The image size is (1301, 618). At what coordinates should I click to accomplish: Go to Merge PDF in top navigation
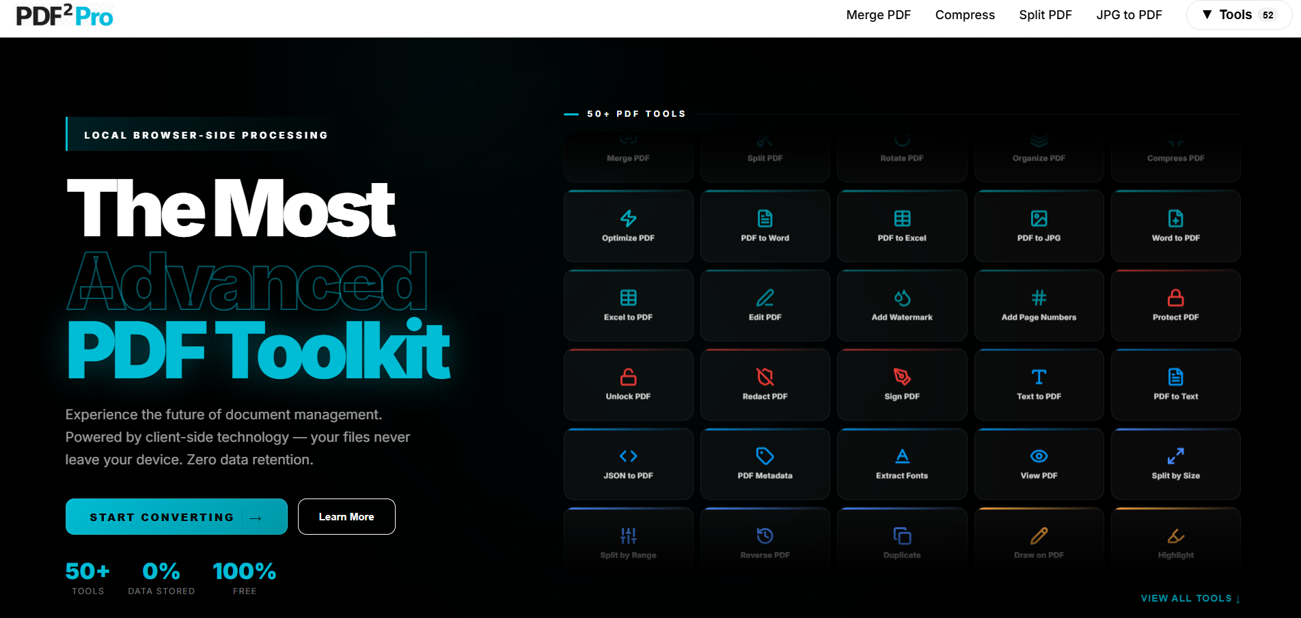878,15
